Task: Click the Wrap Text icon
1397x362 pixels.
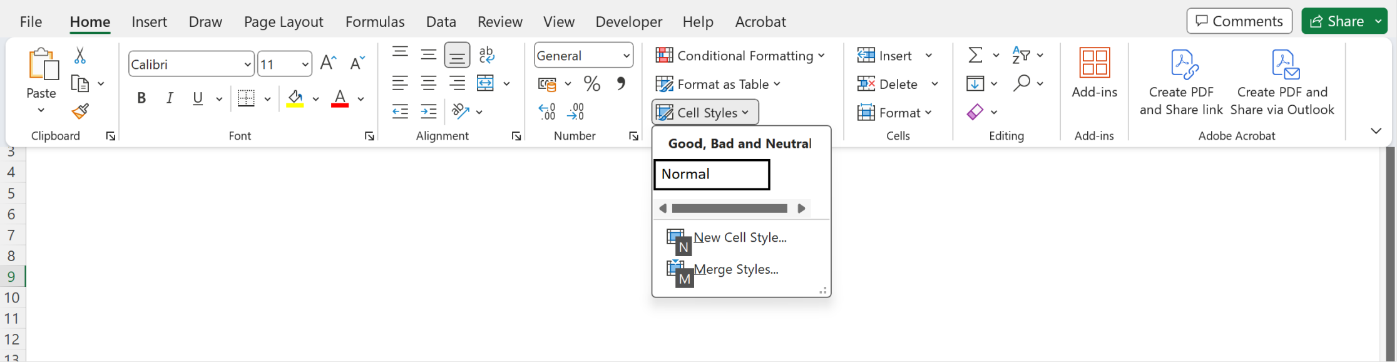Action: (486, 55)
